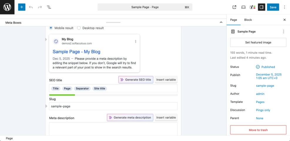Open the Yoast SEO sidebar icon

[252, 7]
